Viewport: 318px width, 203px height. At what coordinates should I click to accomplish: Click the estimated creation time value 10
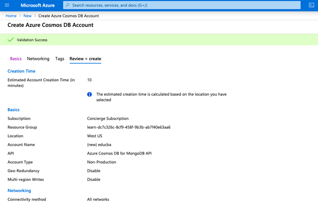point(89,80)
